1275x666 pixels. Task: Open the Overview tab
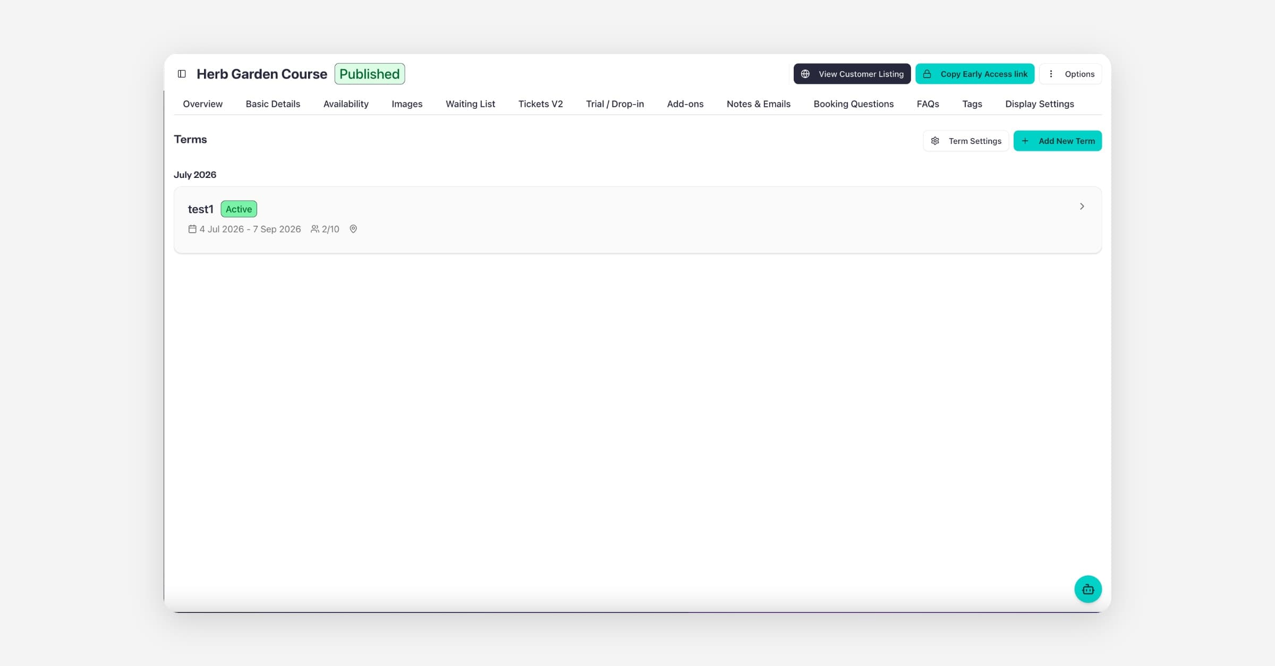(203, 104)
